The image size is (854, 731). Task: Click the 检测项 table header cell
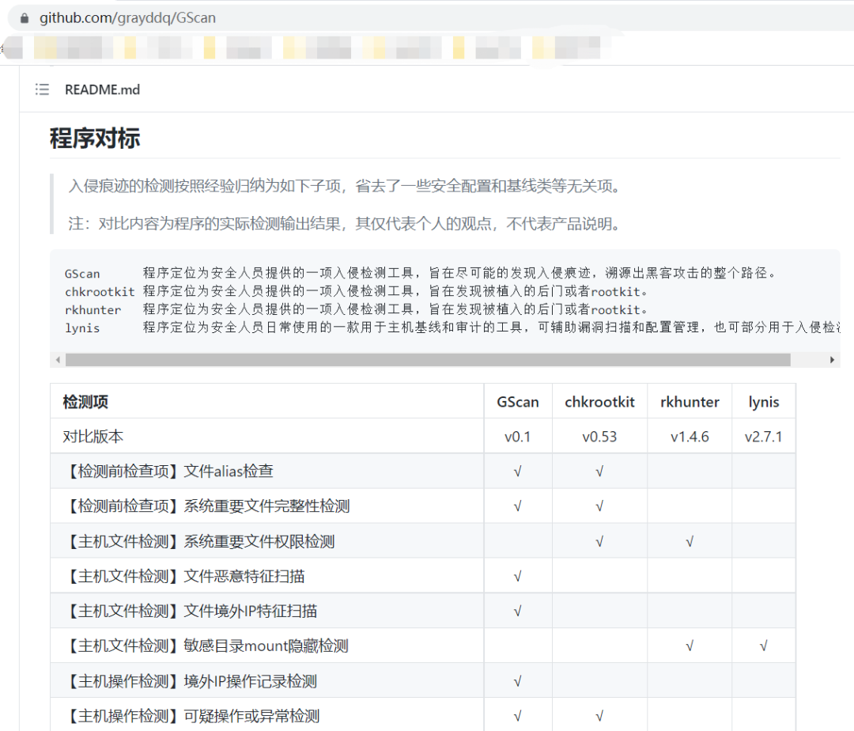click(x=85, y=402)
